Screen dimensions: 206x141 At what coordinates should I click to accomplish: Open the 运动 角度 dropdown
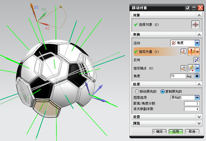(185, 43)
